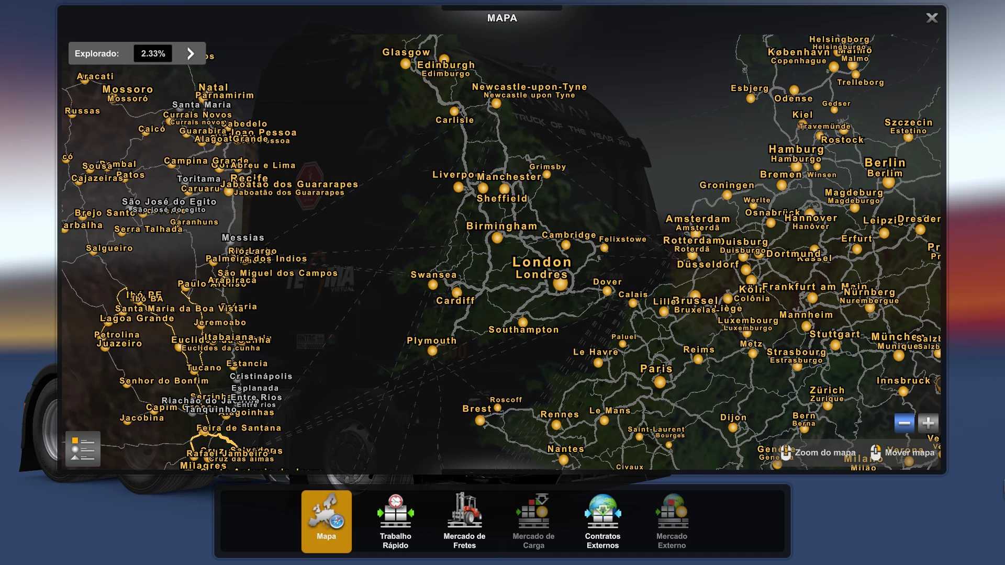Click the Glasgow city marker
The height and width of the screenshot is (565, 1005).
(405, 64)
